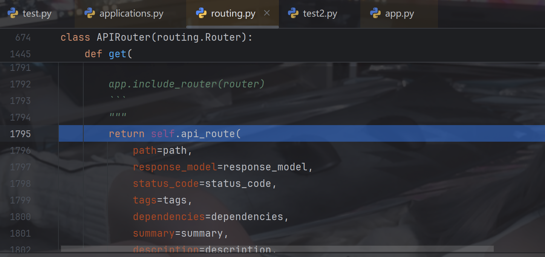Click the response_model keyword argument
Viewport: 545px width, 257px height.
pyautogui.click(x=175, y=167)
